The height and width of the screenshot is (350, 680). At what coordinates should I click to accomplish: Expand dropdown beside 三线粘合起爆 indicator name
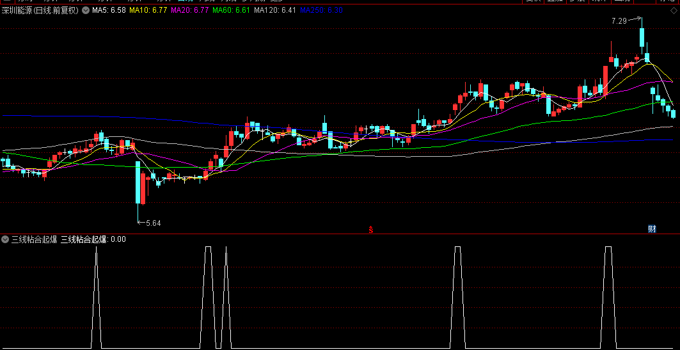click(x=5, y=239)
